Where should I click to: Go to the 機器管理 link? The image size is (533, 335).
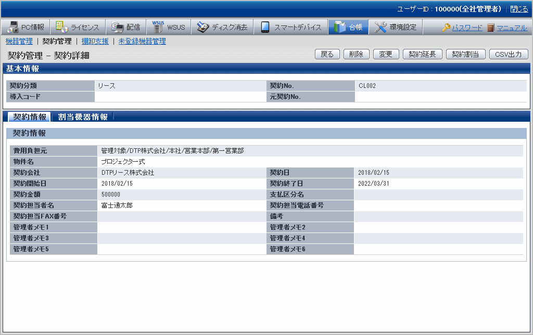(x=19, y=41)
